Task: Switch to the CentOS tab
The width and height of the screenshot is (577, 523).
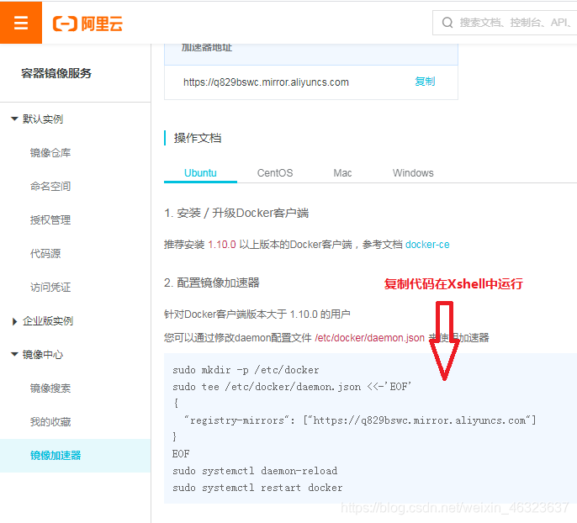Action: click(275, 173)
